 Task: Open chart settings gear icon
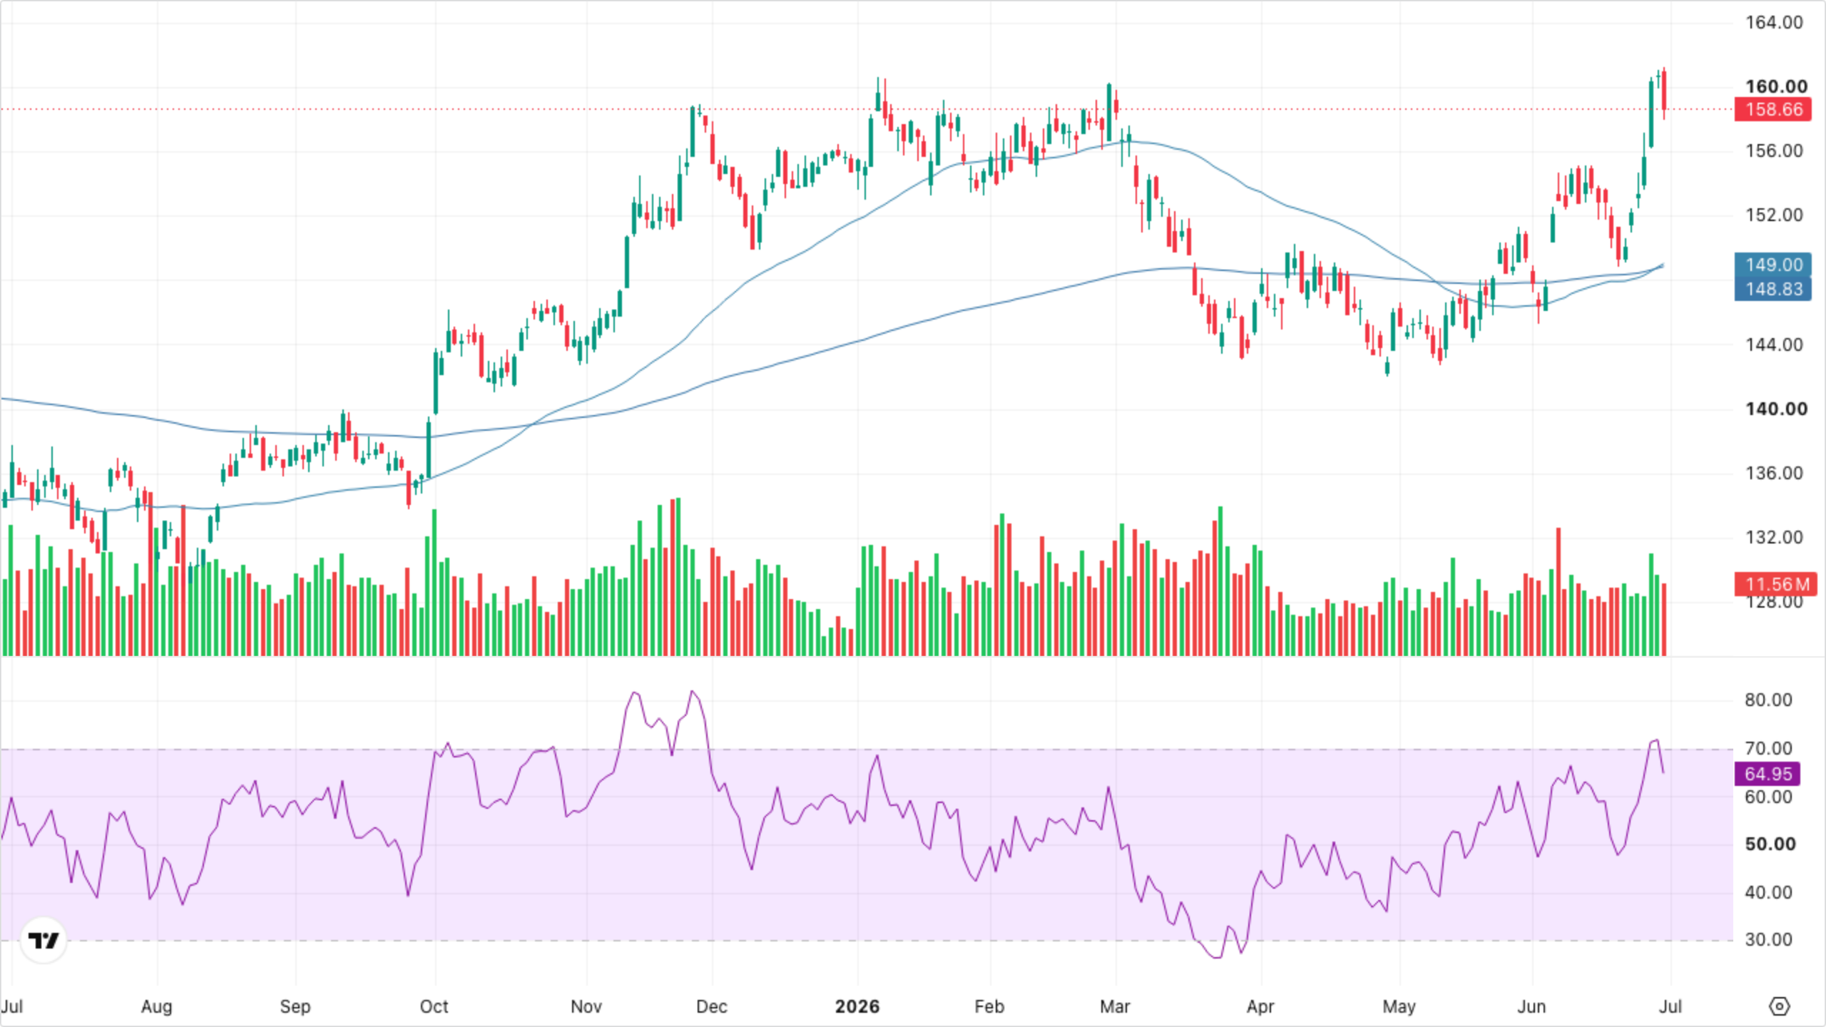pyautogui.click(x=1780, y=1006)
